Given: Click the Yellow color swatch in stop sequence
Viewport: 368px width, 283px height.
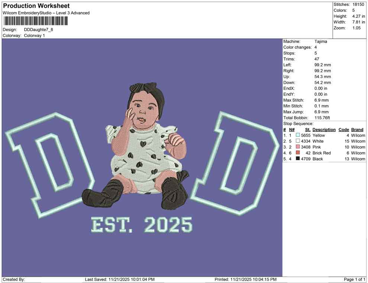Looking at the screenshot, I should click(x=298, y=135).
